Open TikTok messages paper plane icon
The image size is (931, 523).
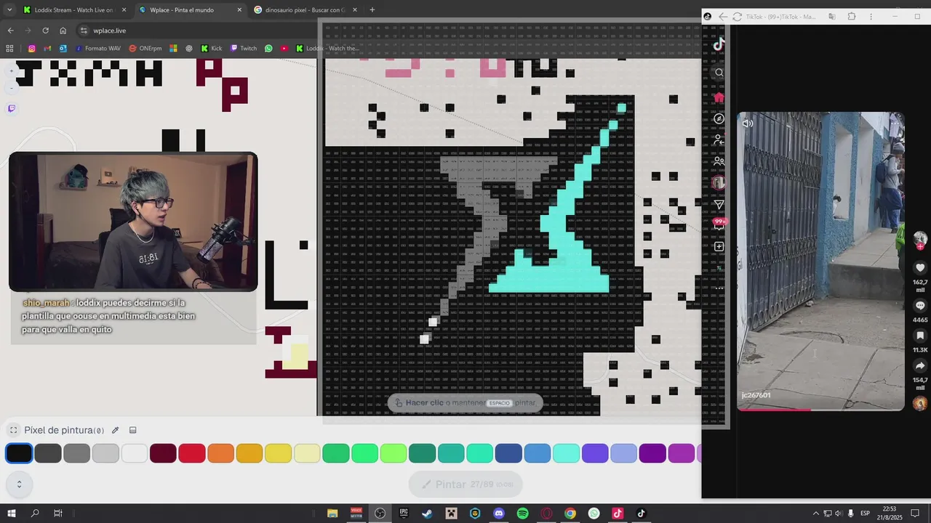719,205
